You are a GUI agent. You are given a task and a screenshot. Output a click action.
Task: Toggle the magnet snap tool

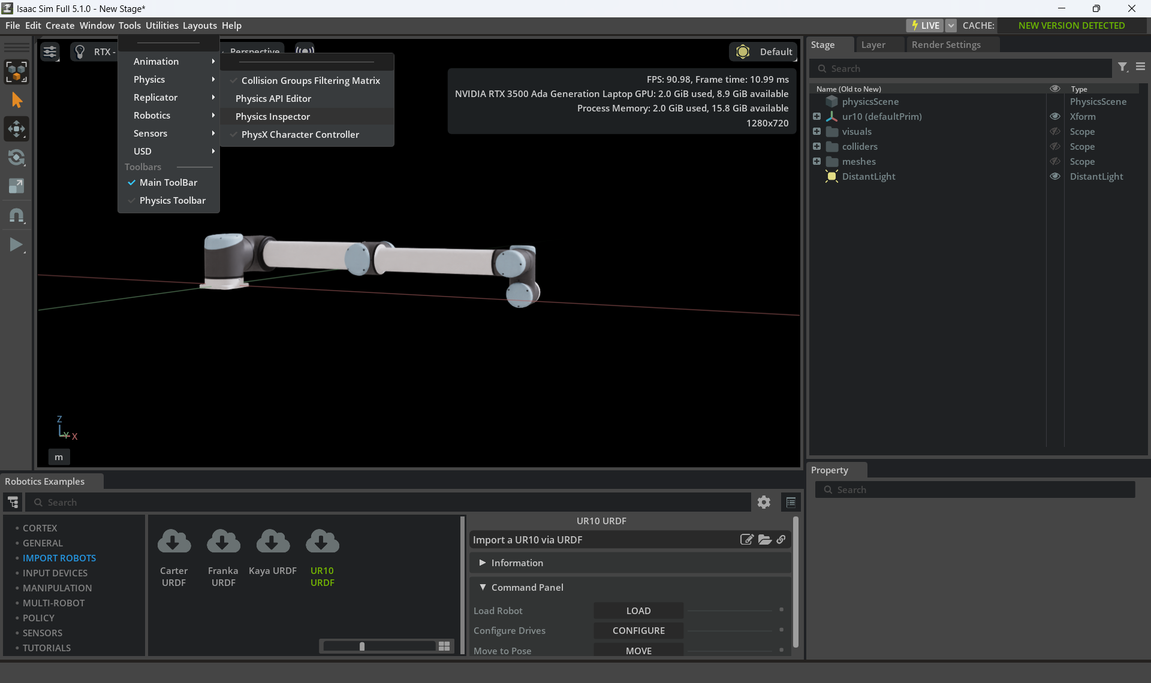[x=16, y=216]
